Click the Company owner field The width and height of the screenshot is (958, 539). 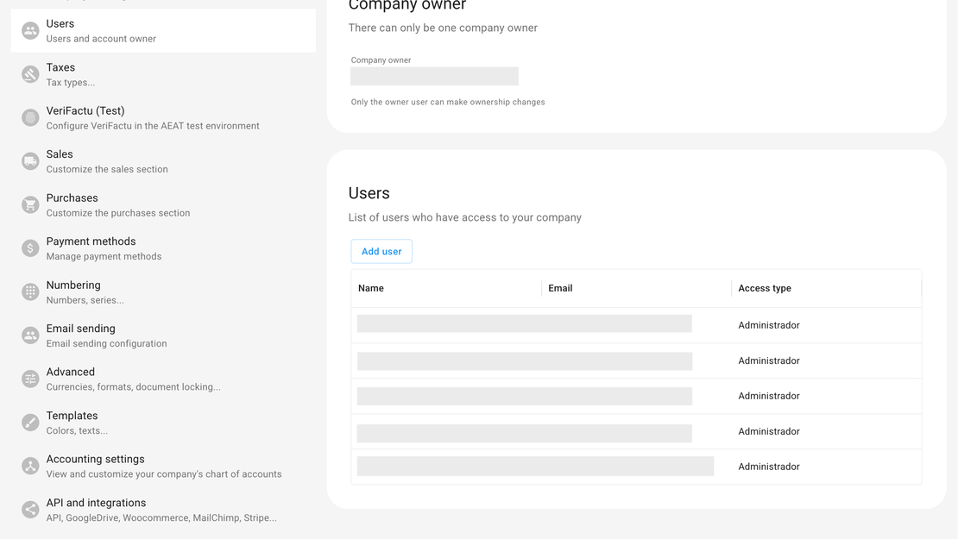tap(434, 77)
